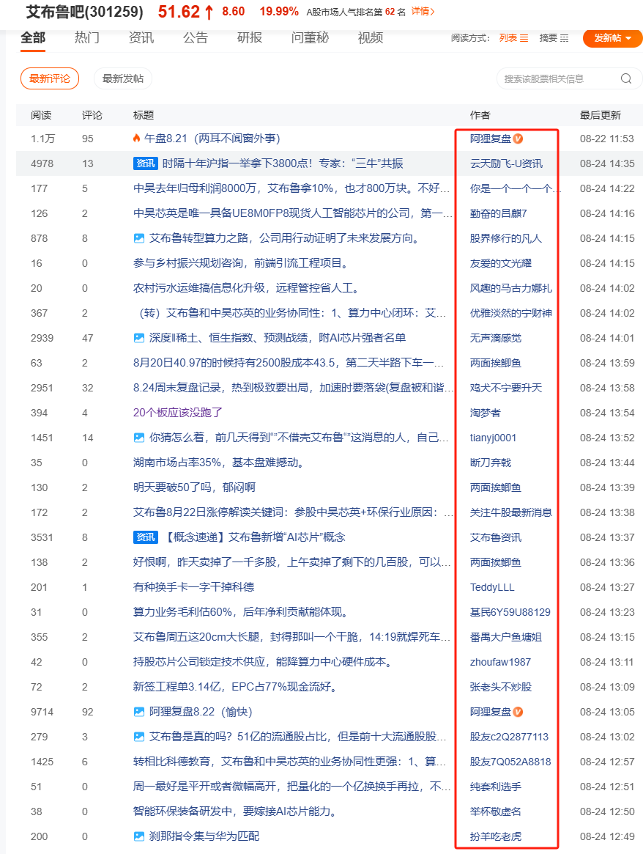Open author zhoufaw1987 profile
The width and height of the screenshot is (643, 854).
tap(500, 662)
